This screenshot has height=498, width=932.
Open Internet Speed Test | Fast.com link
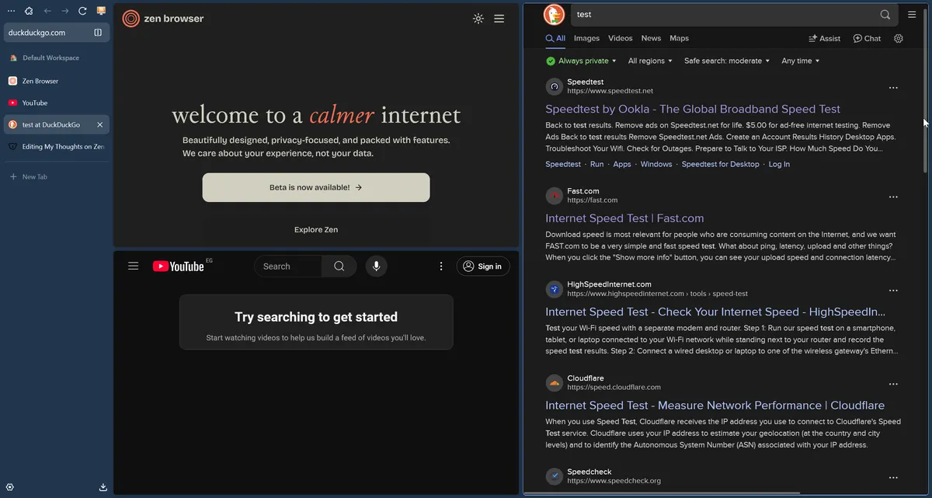point(624,218)
